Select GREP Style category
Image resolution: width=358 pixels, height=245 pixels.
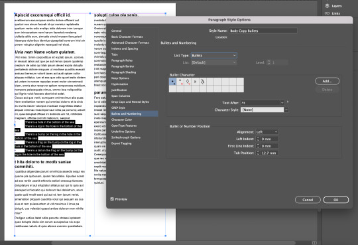click(x=118, y=108)
